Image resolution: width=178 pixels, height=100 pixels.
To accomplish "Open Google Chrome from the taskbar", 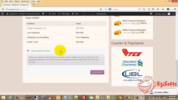I will pos(120,97).
